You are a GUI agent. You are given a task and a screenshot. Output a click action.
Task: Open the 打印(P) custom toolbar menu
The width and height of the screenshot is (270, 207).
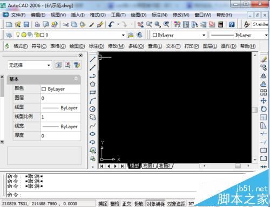coord(192,46)
